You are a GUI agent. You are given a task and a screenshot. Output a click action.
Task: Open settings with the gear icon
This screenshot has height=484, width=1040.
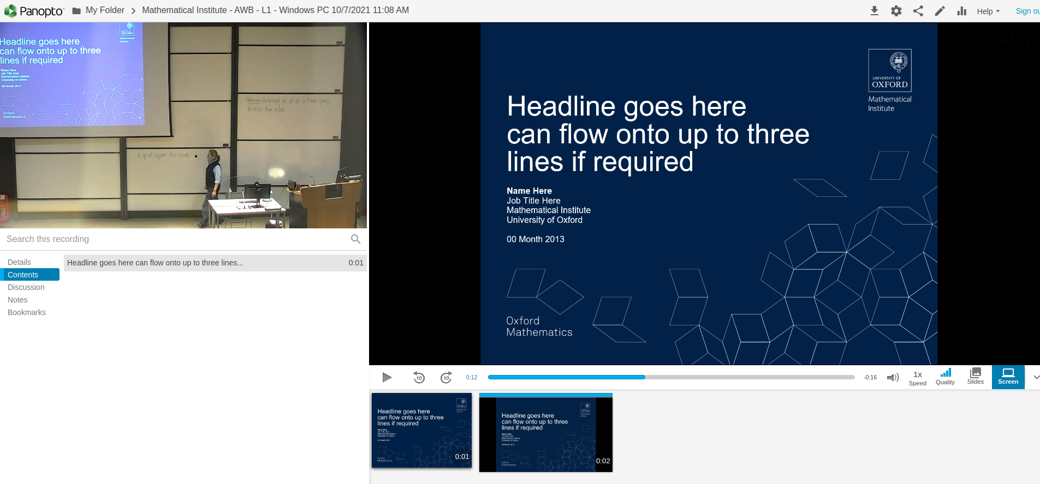[896, 11]
